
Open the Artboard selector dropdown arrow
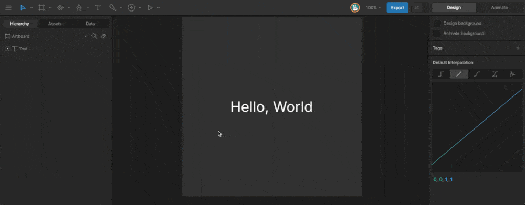tap(85, 36)
